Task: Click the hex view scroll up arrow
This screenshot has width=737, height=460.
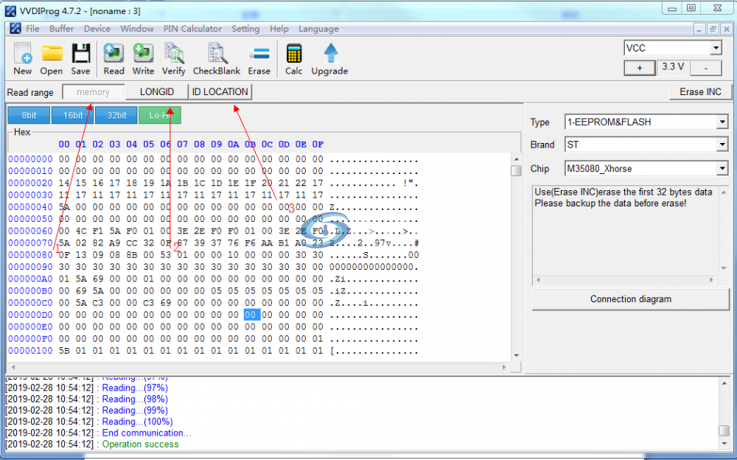Action: tap(516, 159)
